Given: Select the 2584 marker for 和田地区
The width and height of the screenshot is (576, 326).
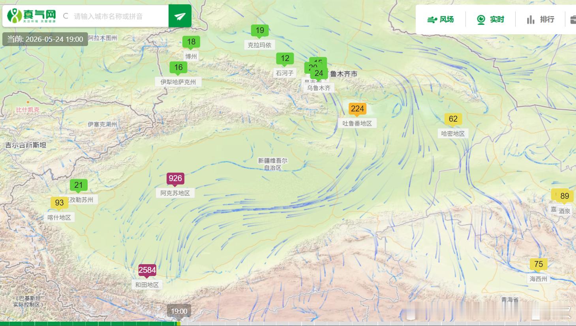Looking at the screenshot, I should (147, 270).
